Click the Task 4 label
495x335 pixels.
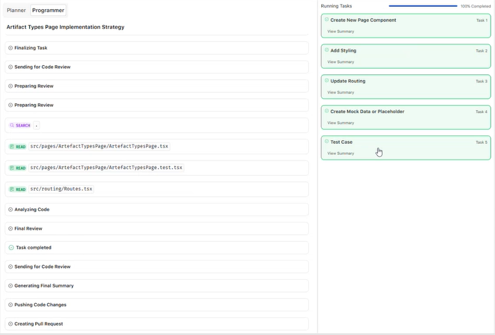481,112
